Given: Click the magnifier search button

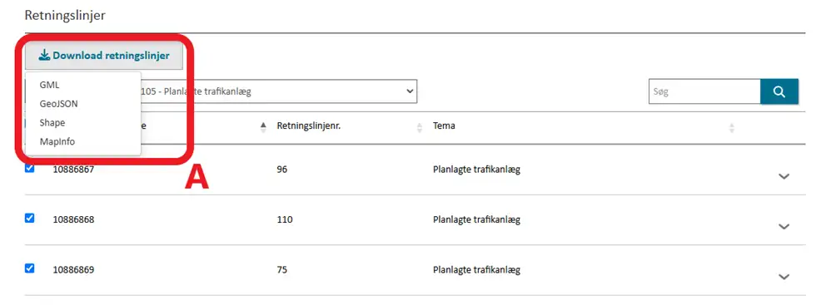Looking at the screenshot, I should (x=779, y=91).
